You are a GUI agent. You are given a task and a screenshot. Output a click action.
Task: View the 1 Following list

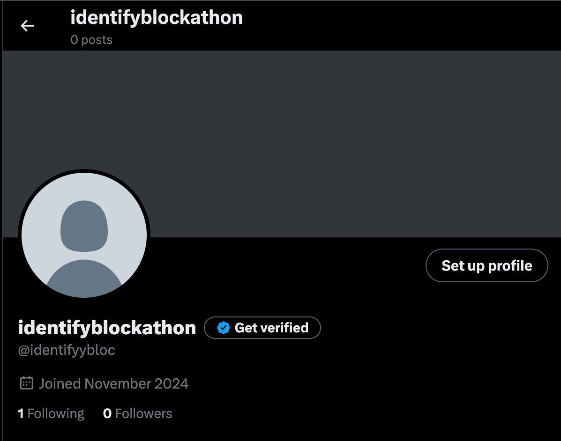pos(51,413)
